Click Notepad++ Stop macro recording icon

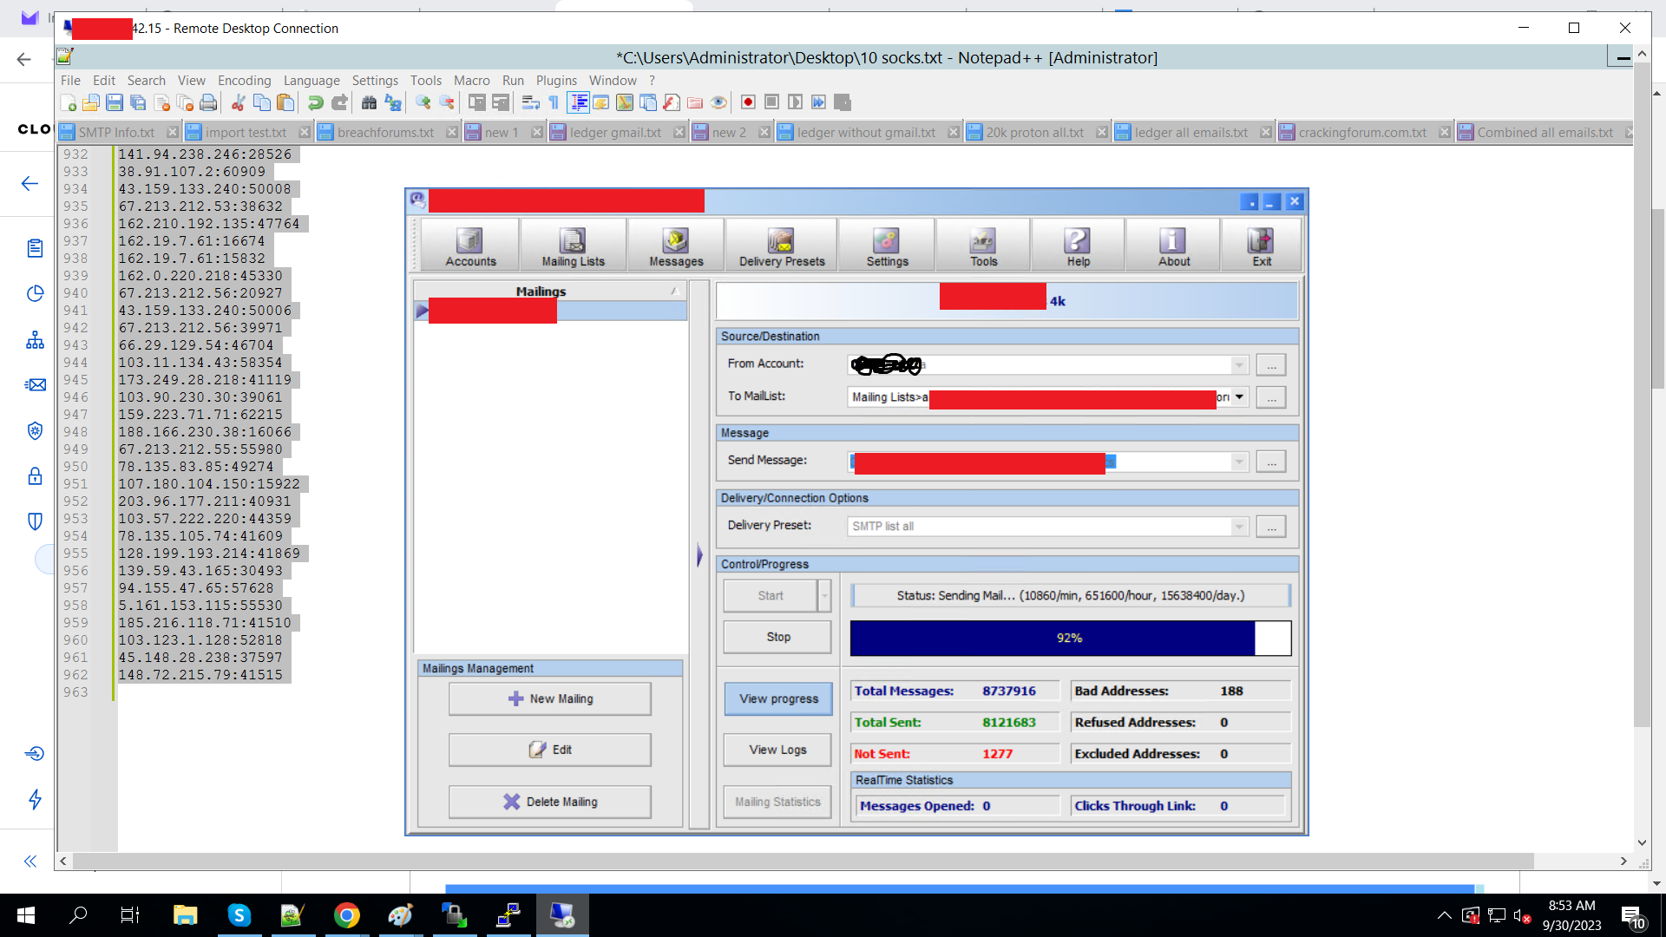click(771, 102)
